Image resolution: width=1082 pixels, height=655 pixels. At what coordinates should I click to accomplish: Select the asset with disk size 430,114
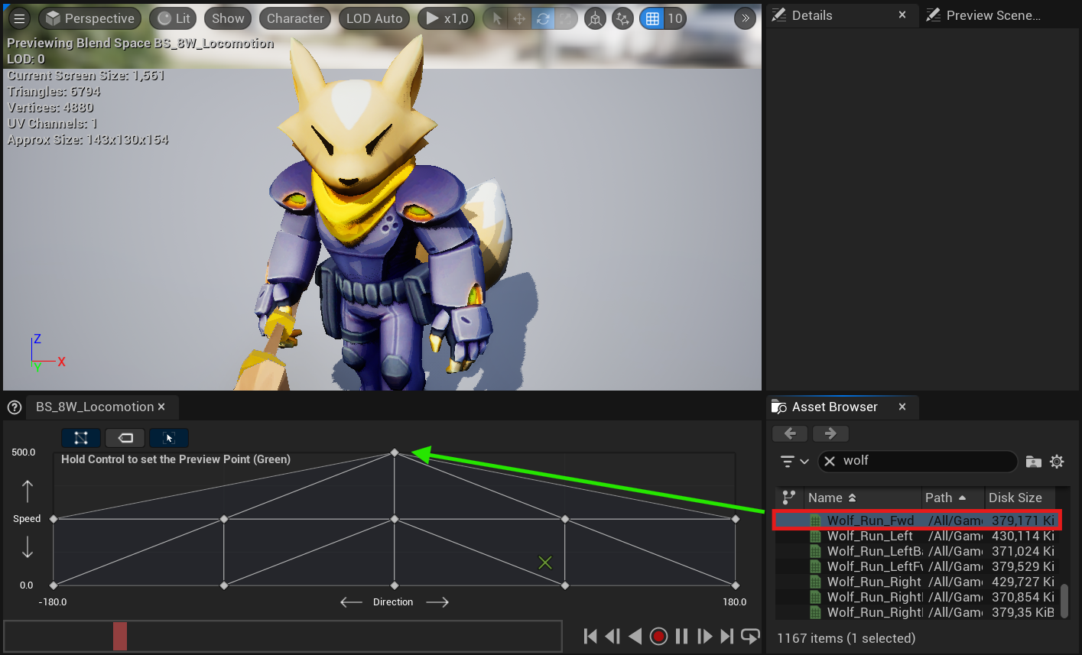(917, 536)
